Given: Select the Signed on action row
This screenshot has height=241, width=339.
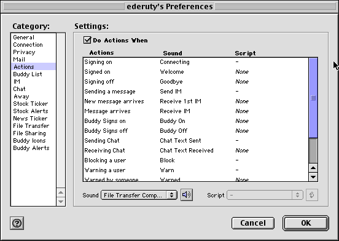Looking at the screenshot, I should click(196, 71).
